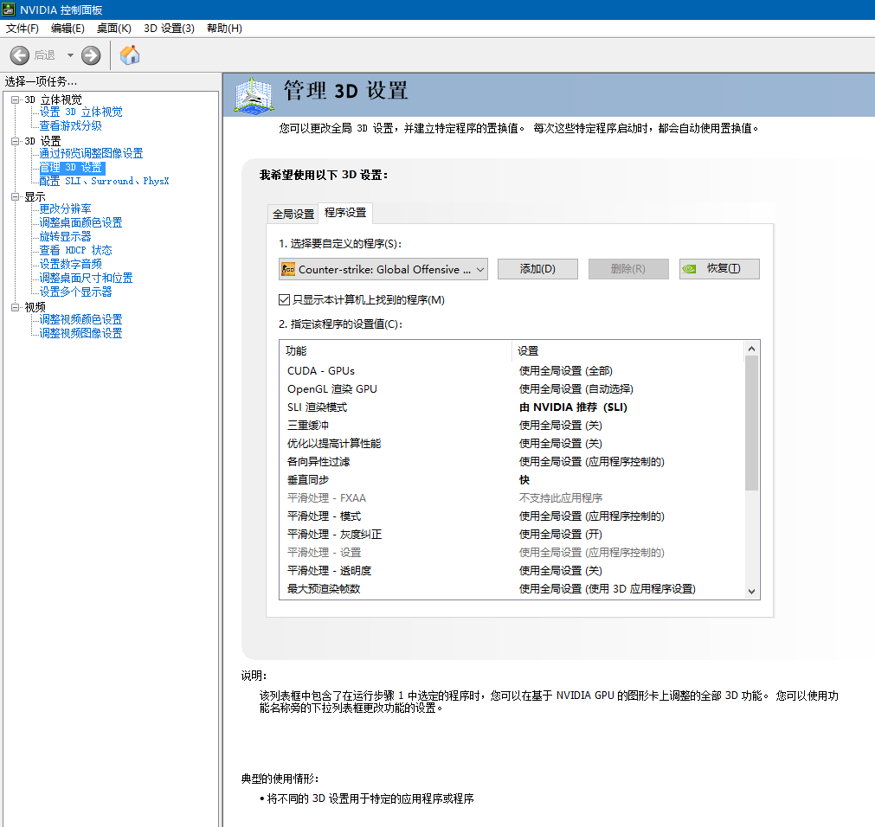Open 设置数字音频 link

(70, 265)
